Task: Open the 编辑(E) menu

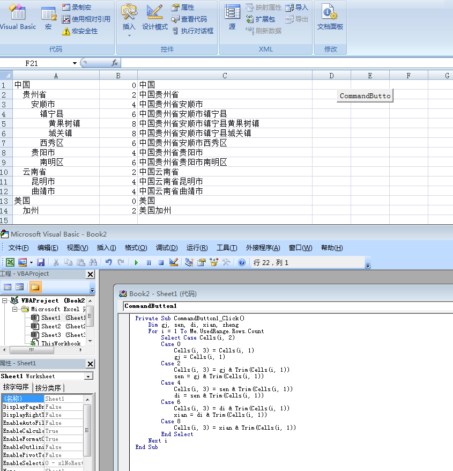Action: tap(48, 248)
